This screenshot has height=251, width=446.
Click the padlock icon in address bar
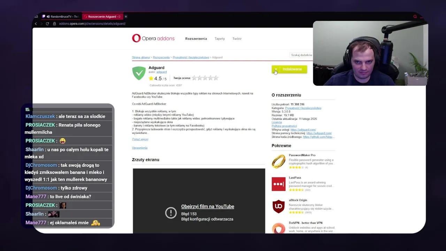(x=54, y=24)
